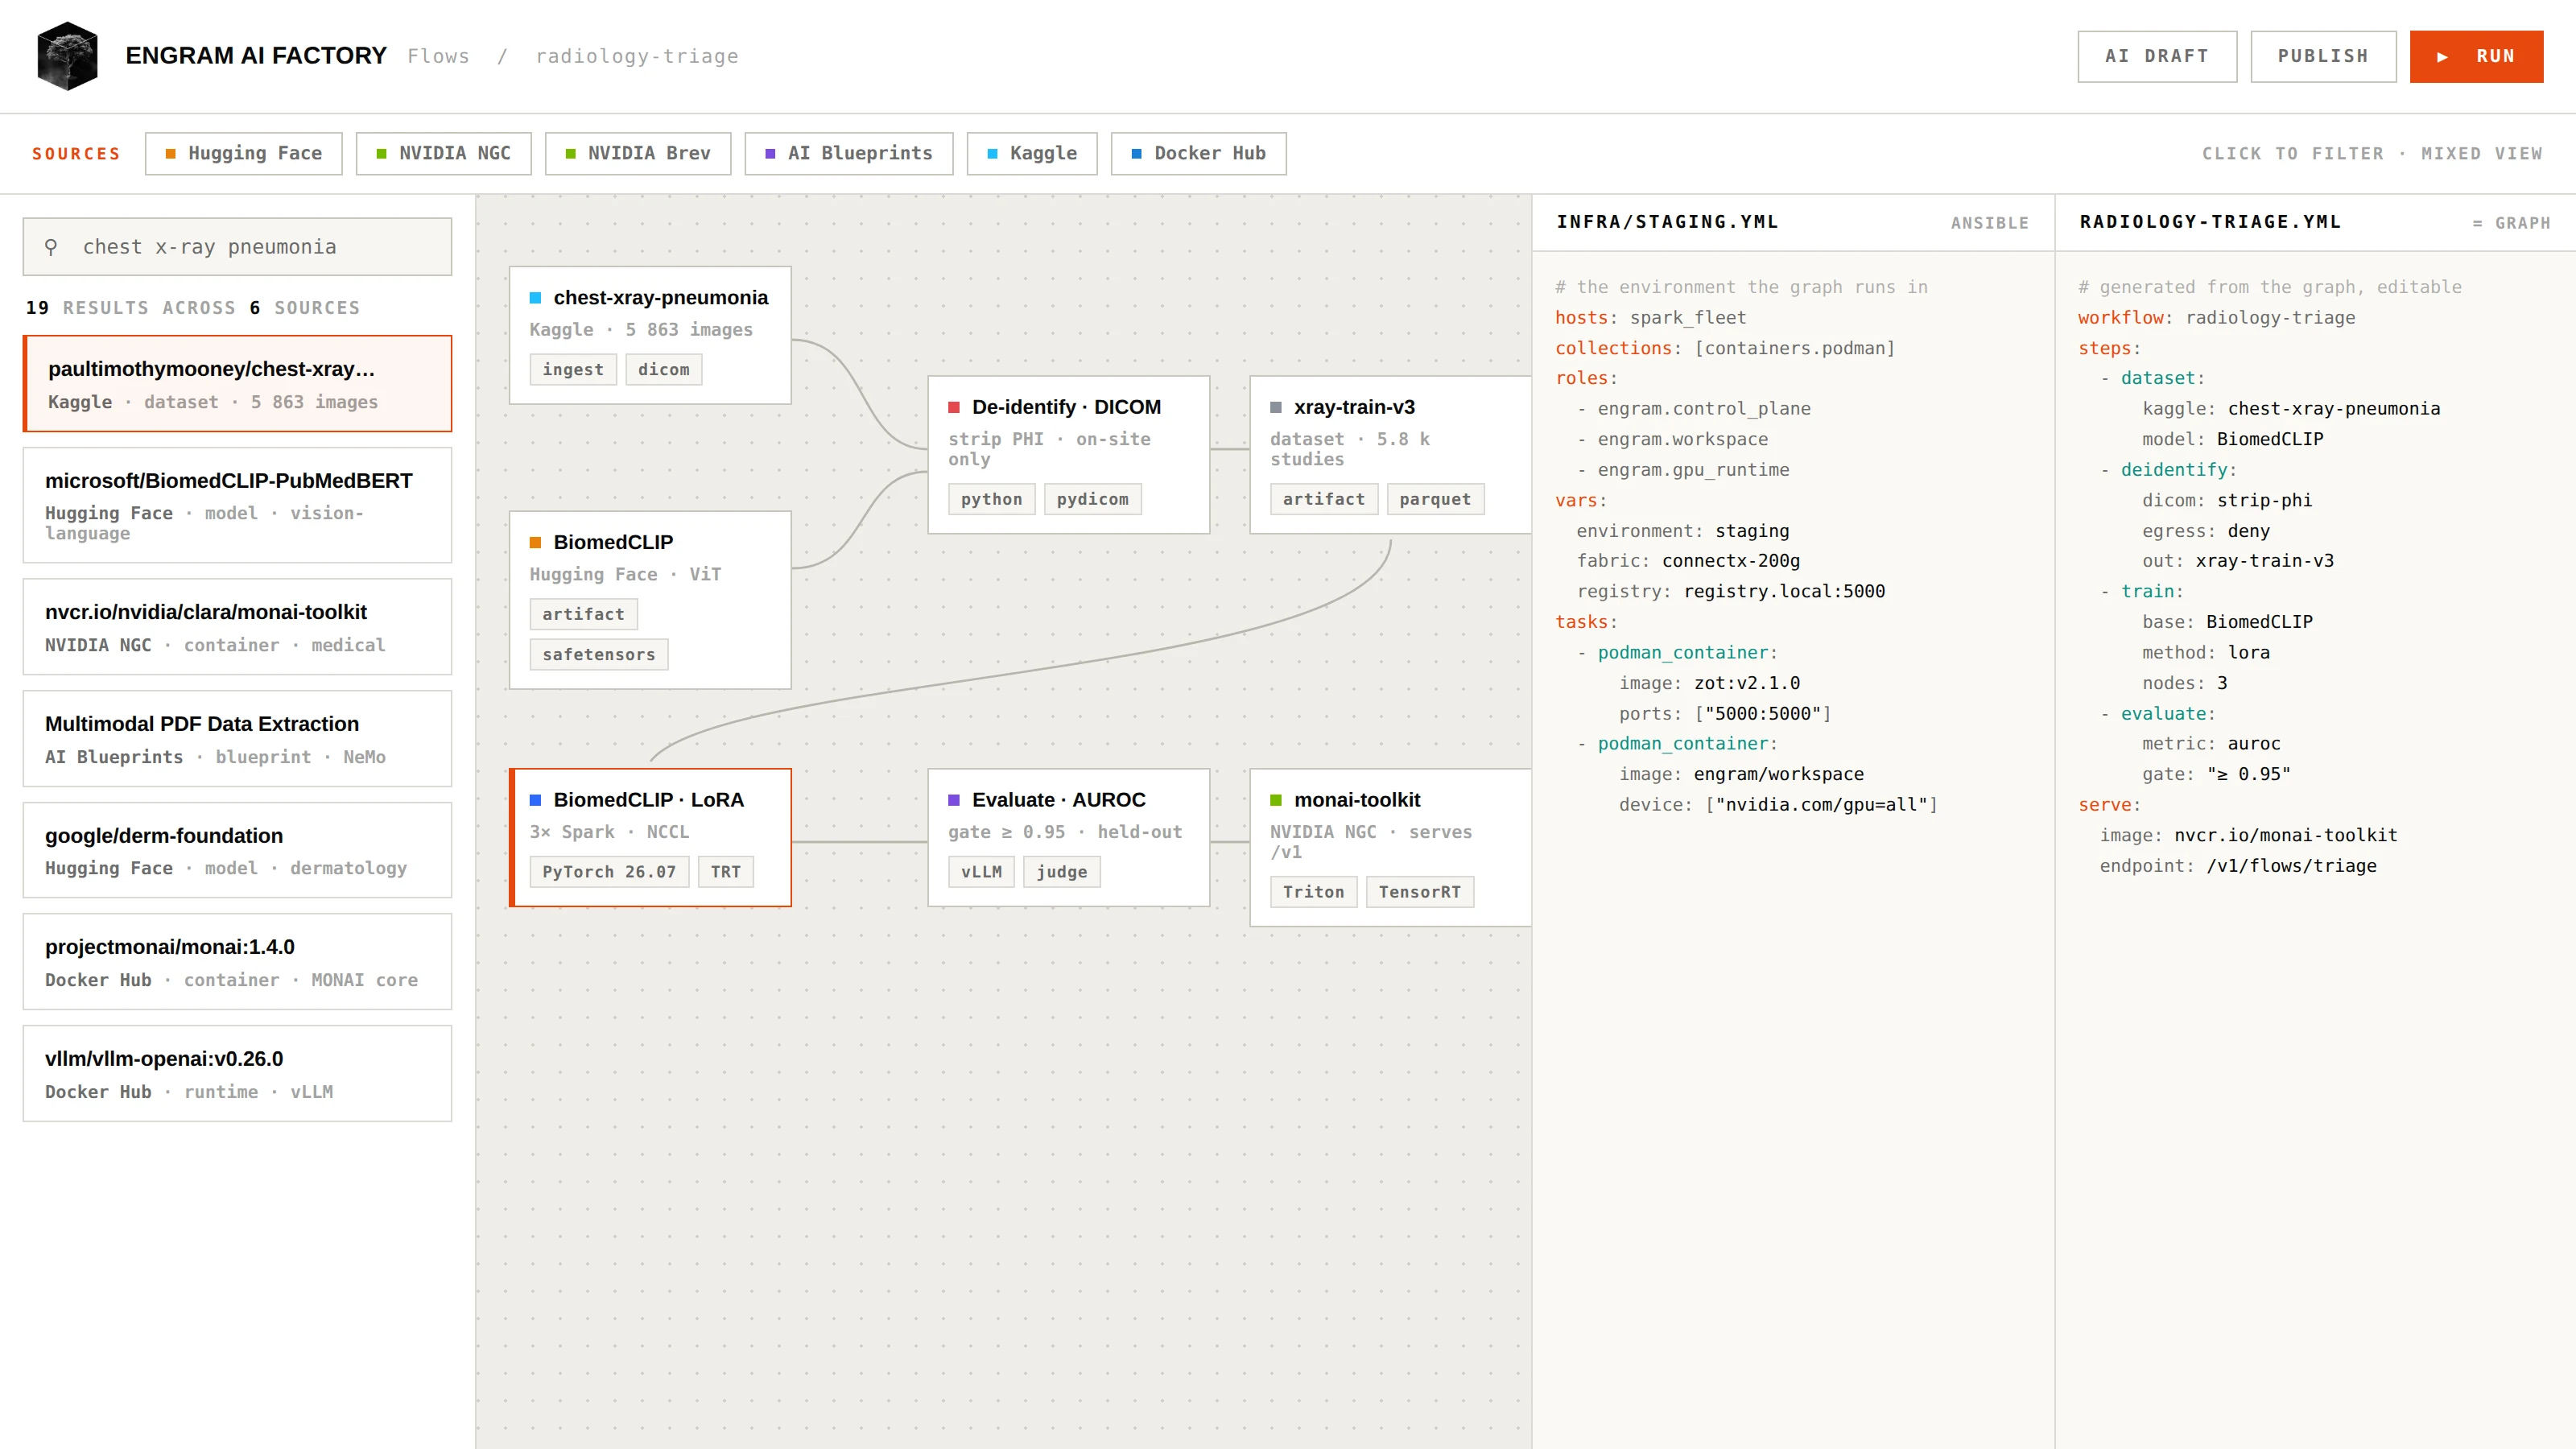Open the Flows breadcrumb
The image size is (2576, 1449).
click(x=438, y=56)
